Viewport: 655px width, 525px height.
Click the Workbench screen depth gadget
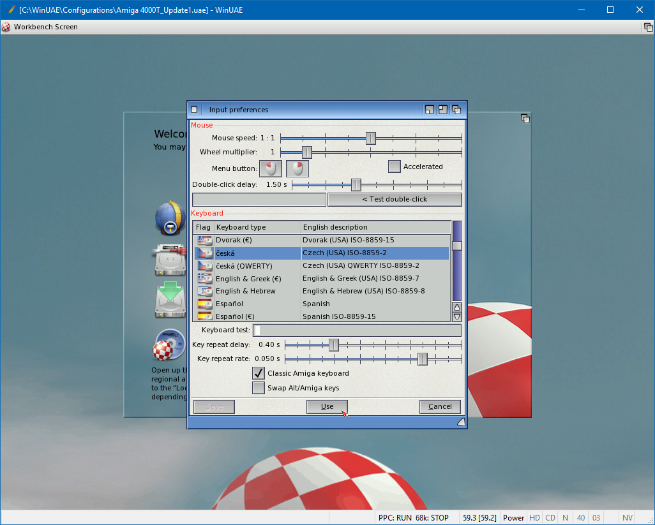coord(648,27)
